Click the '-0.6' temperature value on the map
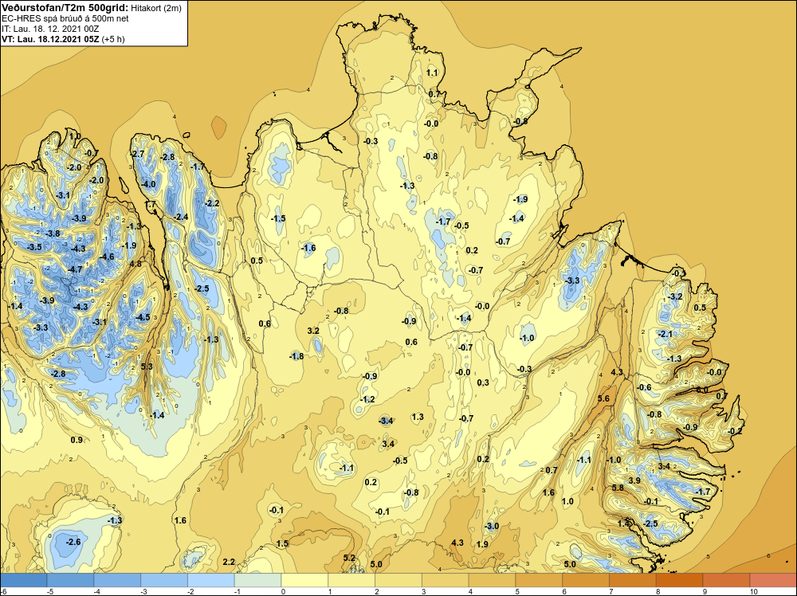This screenshot has height=596, width=797. point(644,387)
